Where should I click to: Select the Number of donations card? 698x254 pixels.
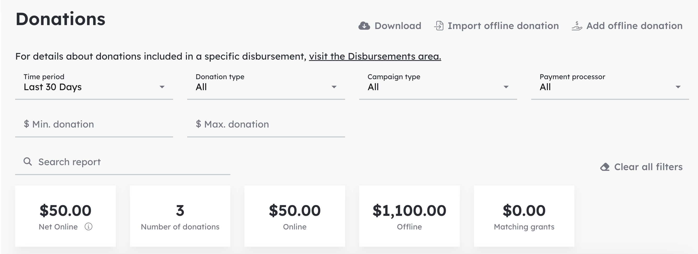180,216
